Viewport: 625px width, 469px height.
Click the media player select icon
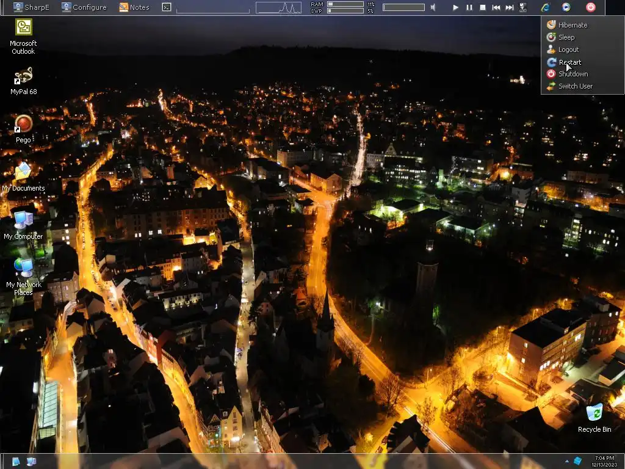click(523, 7)
